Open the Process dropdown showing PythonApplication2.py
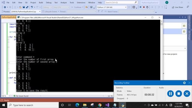The width and height of the screenshot is (192, 108). [x=40, y=11]
